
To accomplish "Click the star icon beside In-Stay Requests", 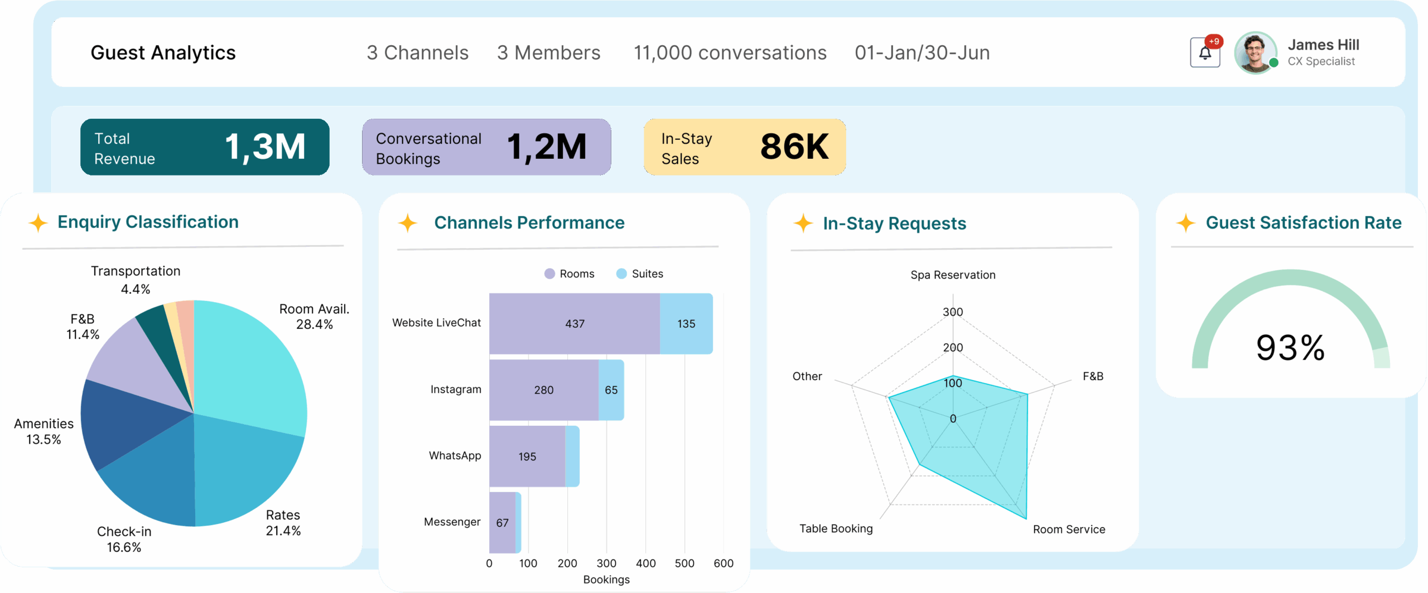I will (x=803, y=223).
